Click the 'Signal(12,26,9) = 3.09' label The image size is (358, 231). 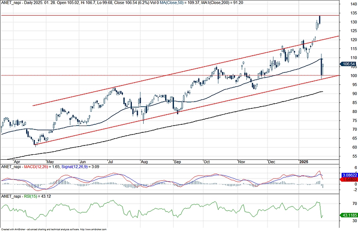click(80, 167)
